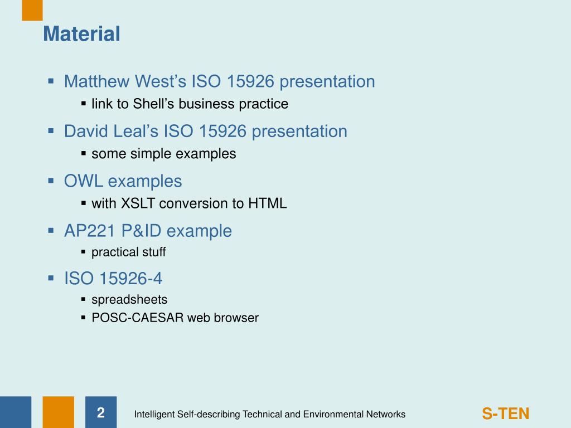Click the S-TEN logo
This screenshot has width=571, height=428.
click(505, 414)
